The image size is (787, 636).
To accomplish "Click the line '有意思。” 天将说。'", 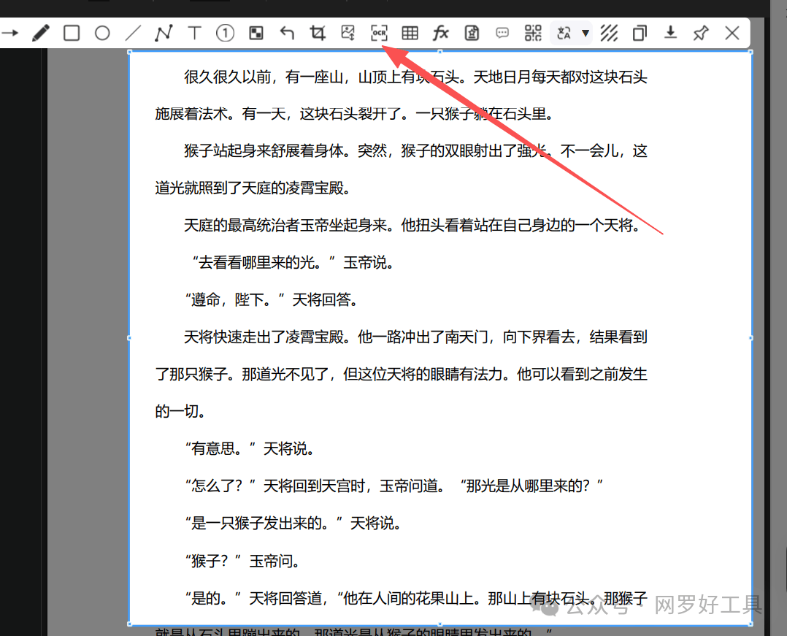I will pos(250,449).
